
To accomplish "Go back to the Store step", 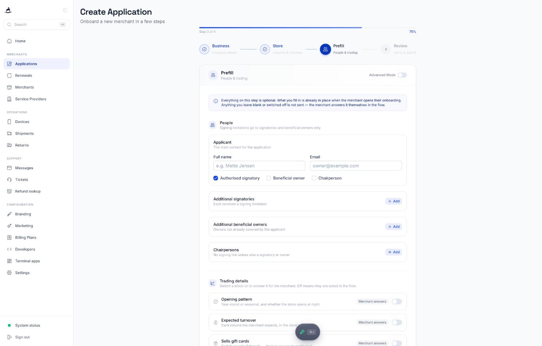I will [281, 49].
